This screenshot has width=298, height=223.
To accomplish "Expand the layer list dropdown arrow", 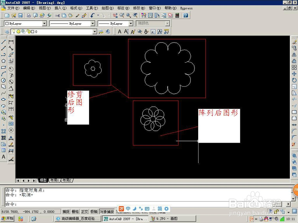I will pos(95,32).
